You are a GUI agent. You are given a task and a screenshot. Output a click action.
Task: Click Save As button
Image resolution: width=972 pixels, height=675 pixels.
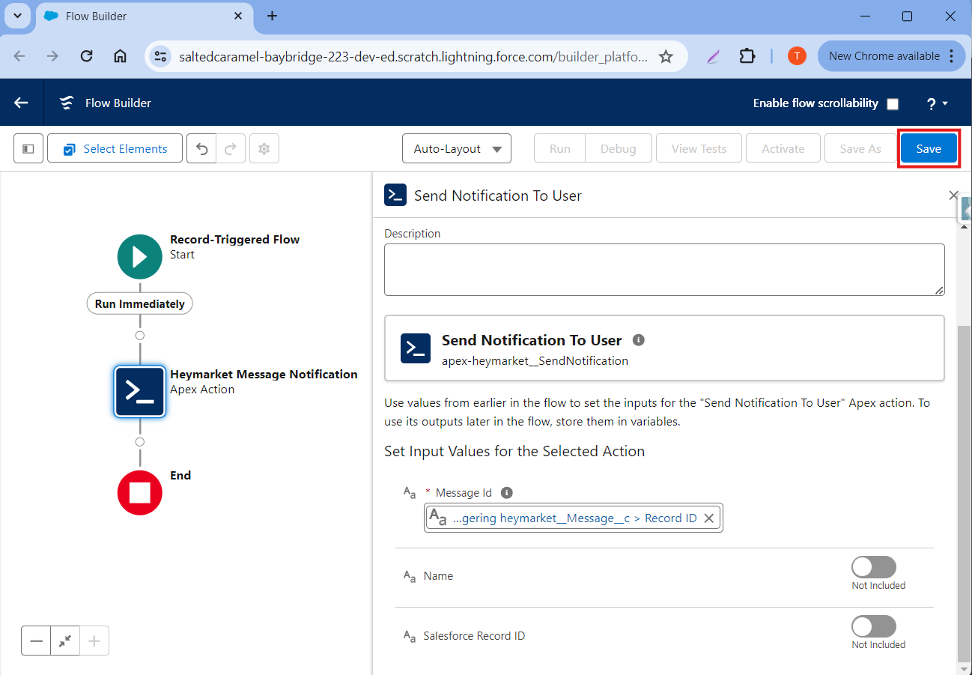tap(860, 148)
